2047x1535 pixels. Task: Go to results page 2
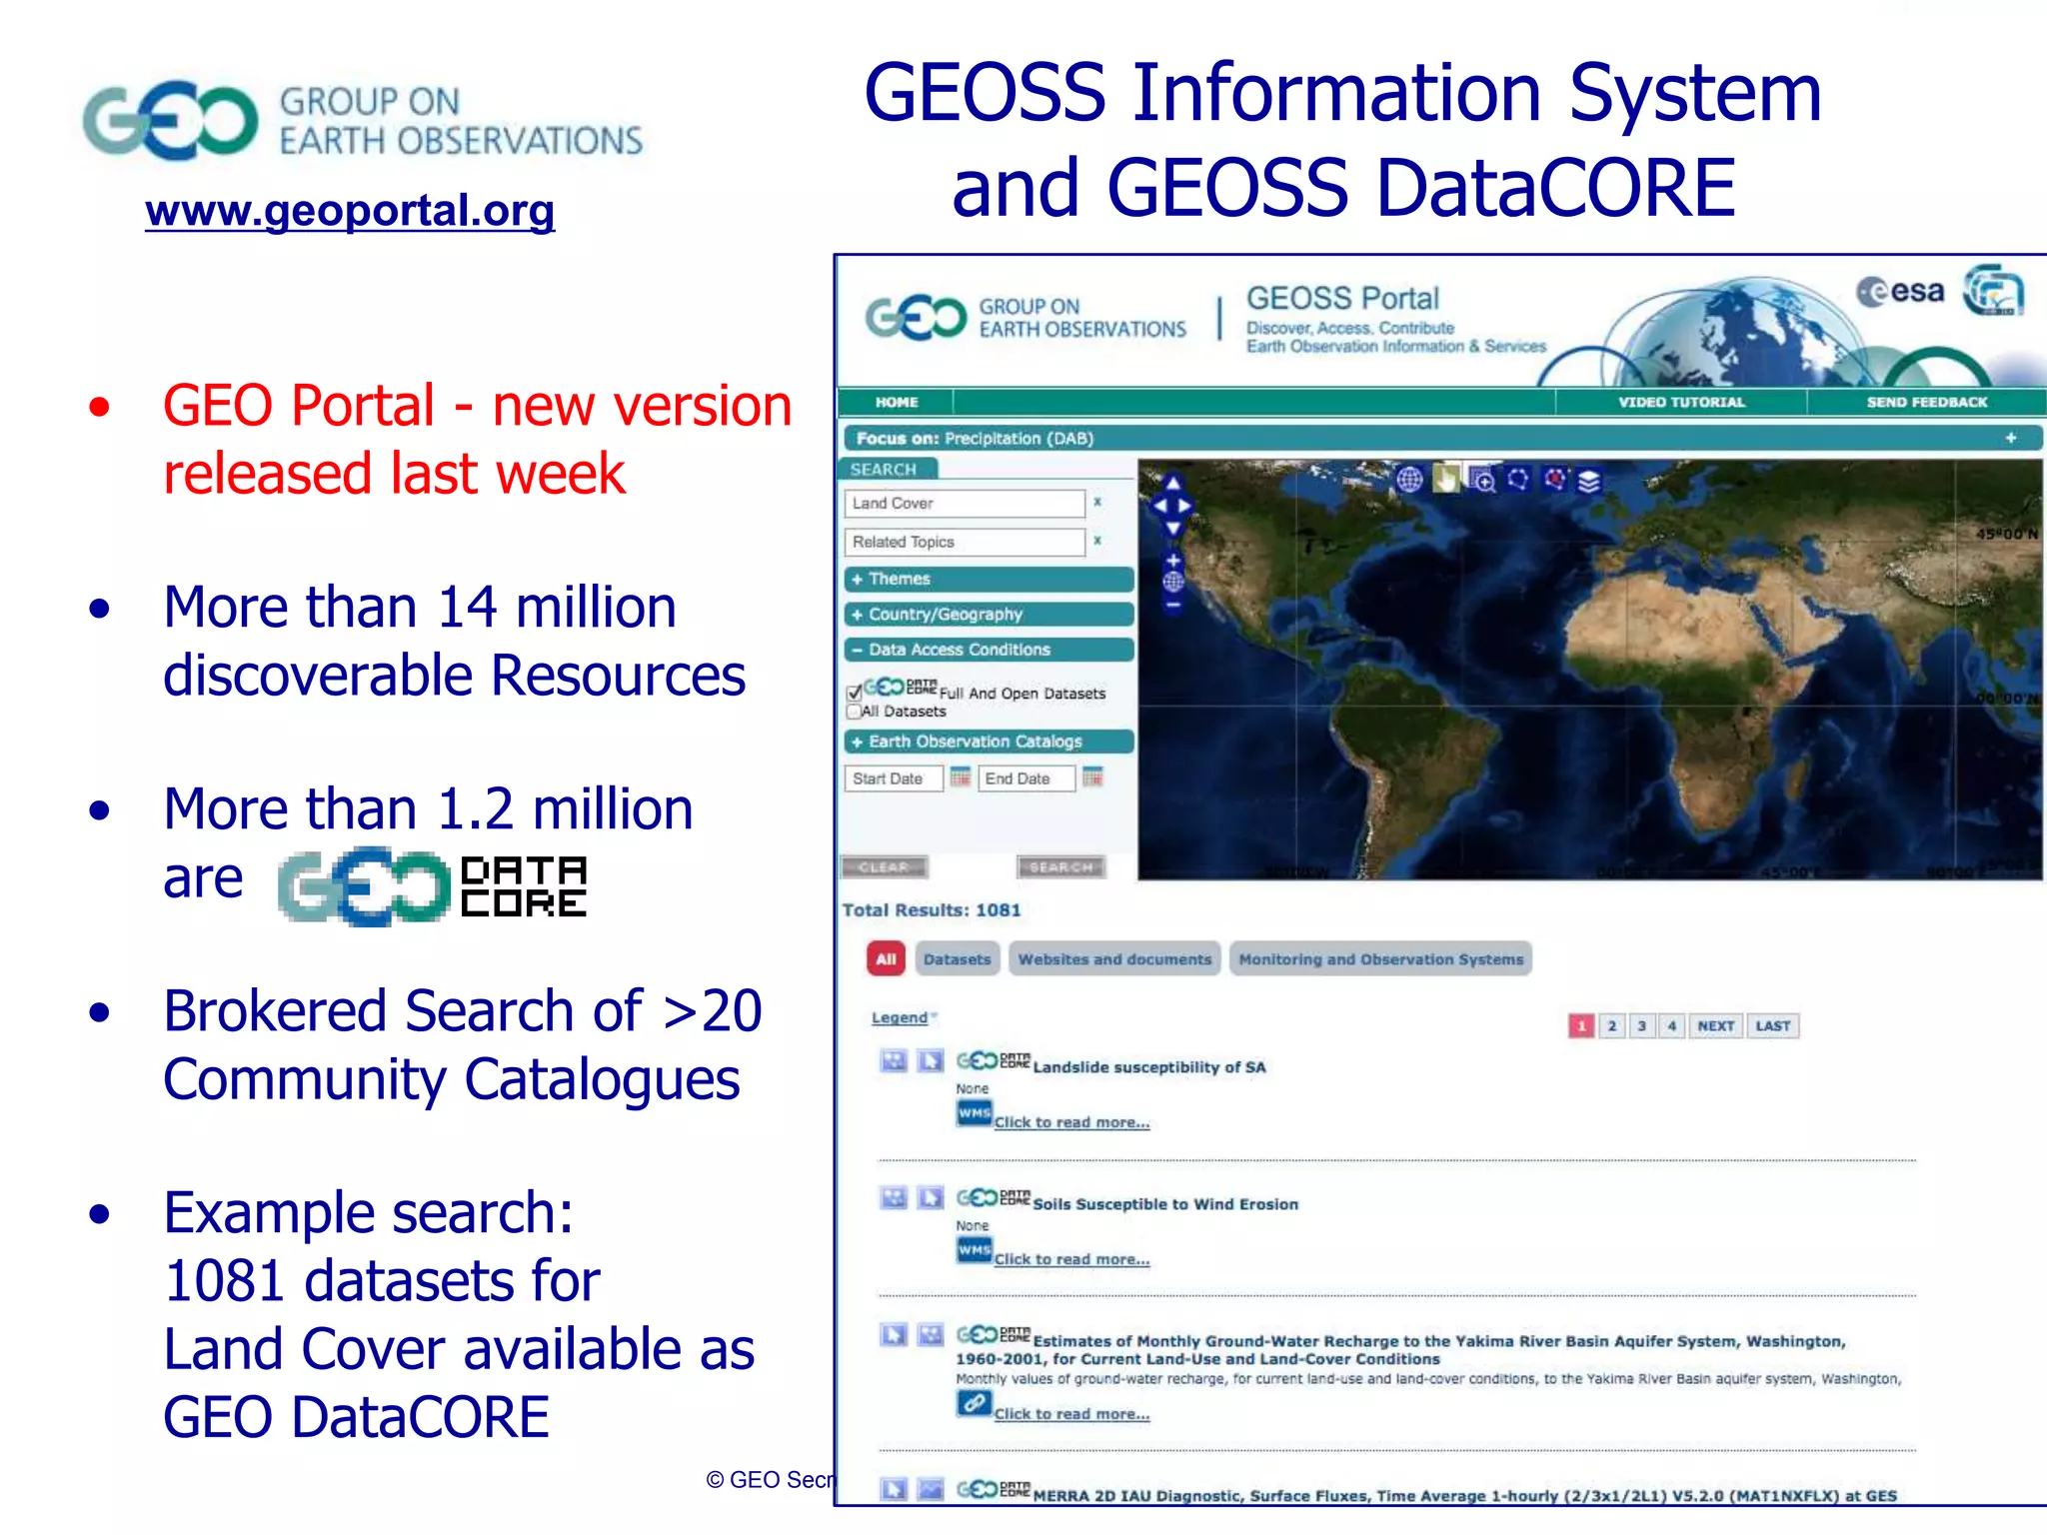[x=1612, y=1025]
